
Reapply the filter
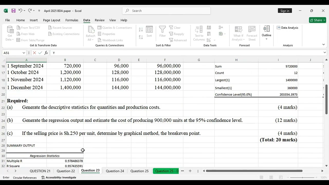point(177,34)
